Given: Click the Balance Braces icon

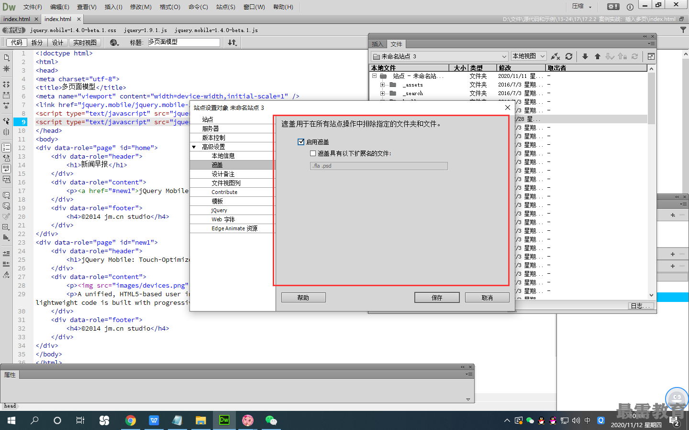Looking at the screenshot, I should [6, 132].
